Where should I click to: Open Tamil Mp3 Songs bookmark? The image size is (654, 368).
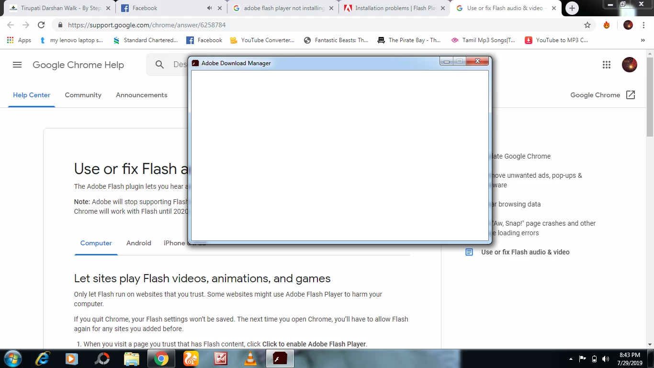coord(484,40)
